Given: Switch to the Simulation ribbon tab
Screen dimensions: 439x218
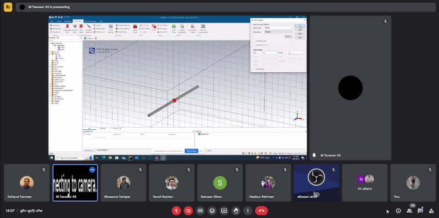Looking at the screenshot, I should (78, 21).
